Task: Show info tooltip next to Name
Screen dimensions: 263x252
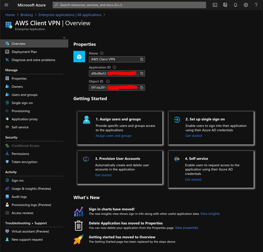Action: [x=102, y=53]
